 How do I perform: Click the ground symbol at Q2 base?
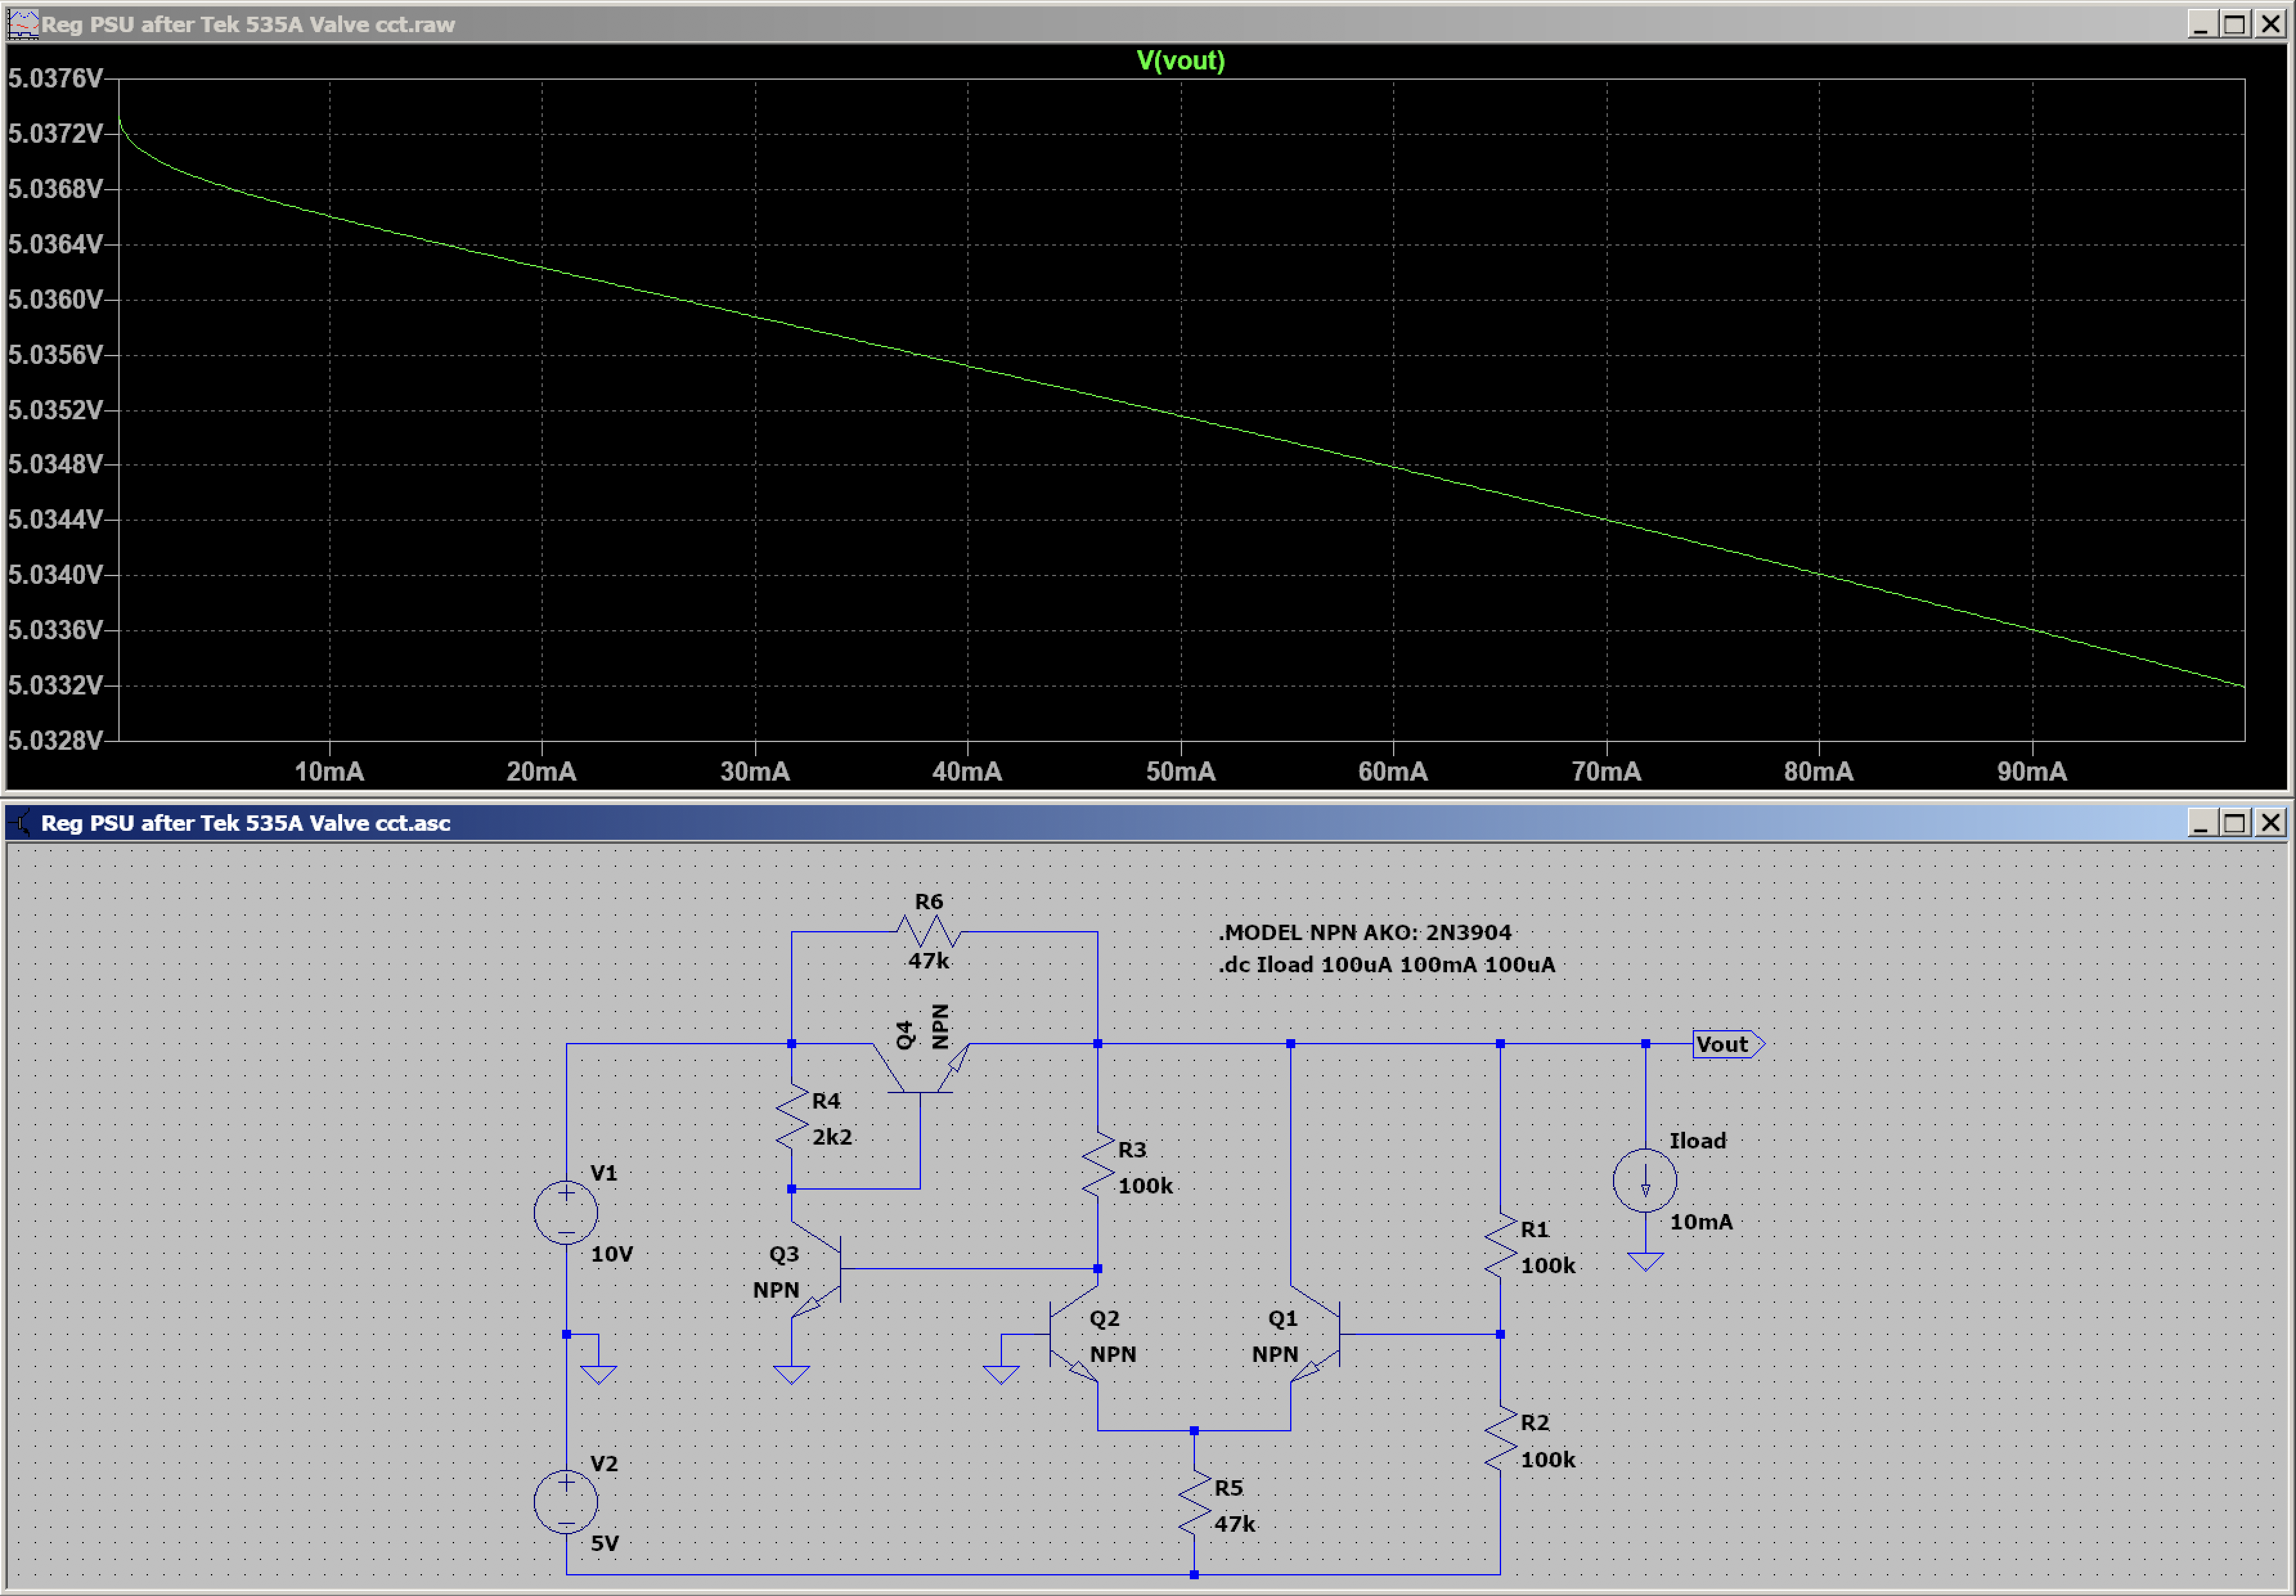[1001, 1374]
